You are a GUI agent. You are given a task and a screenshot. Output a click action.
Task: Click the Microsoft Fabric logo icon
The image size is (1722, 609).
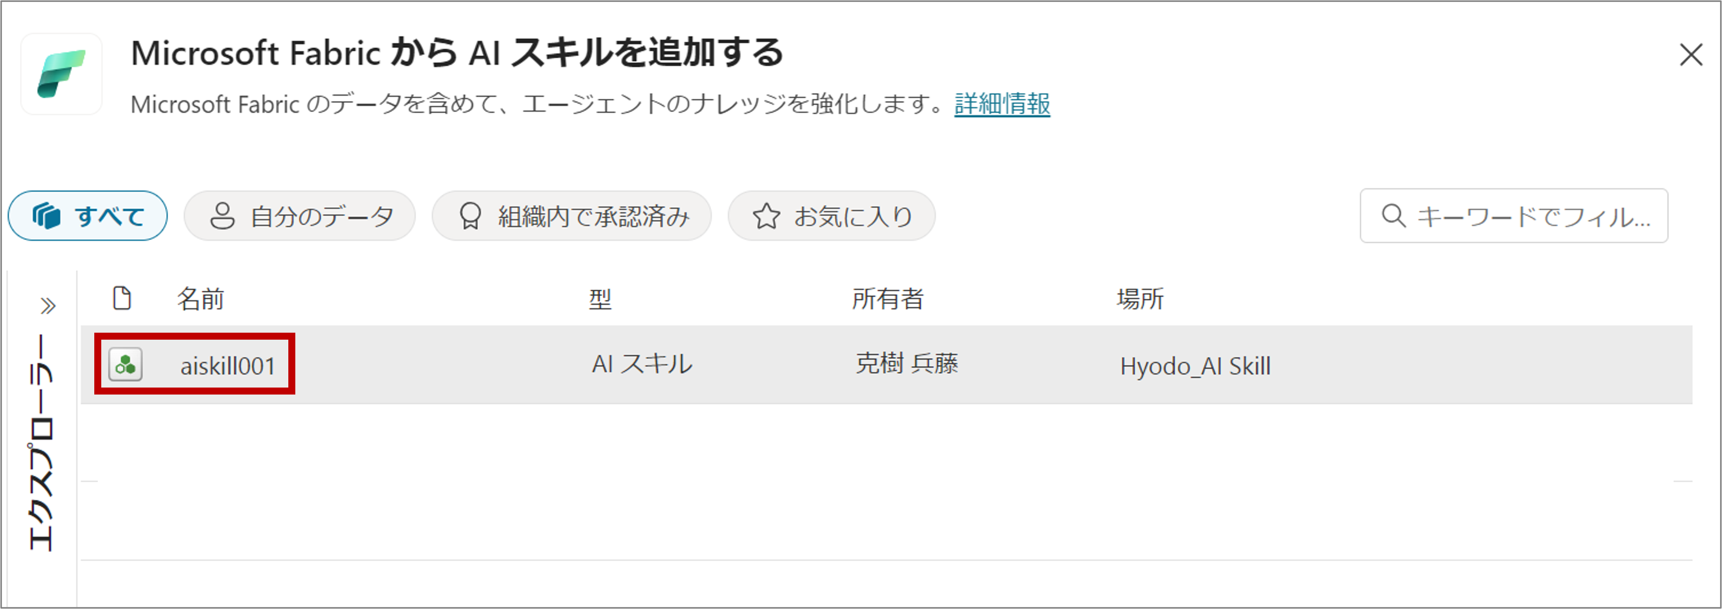(x=61, y=74)
